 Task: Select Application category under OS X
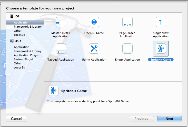[22, 47]
